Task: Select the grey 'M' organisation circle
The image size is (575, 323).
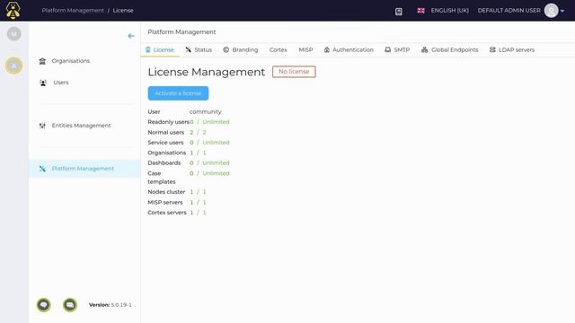Action: pyautogui.click(x=14, y=34)
